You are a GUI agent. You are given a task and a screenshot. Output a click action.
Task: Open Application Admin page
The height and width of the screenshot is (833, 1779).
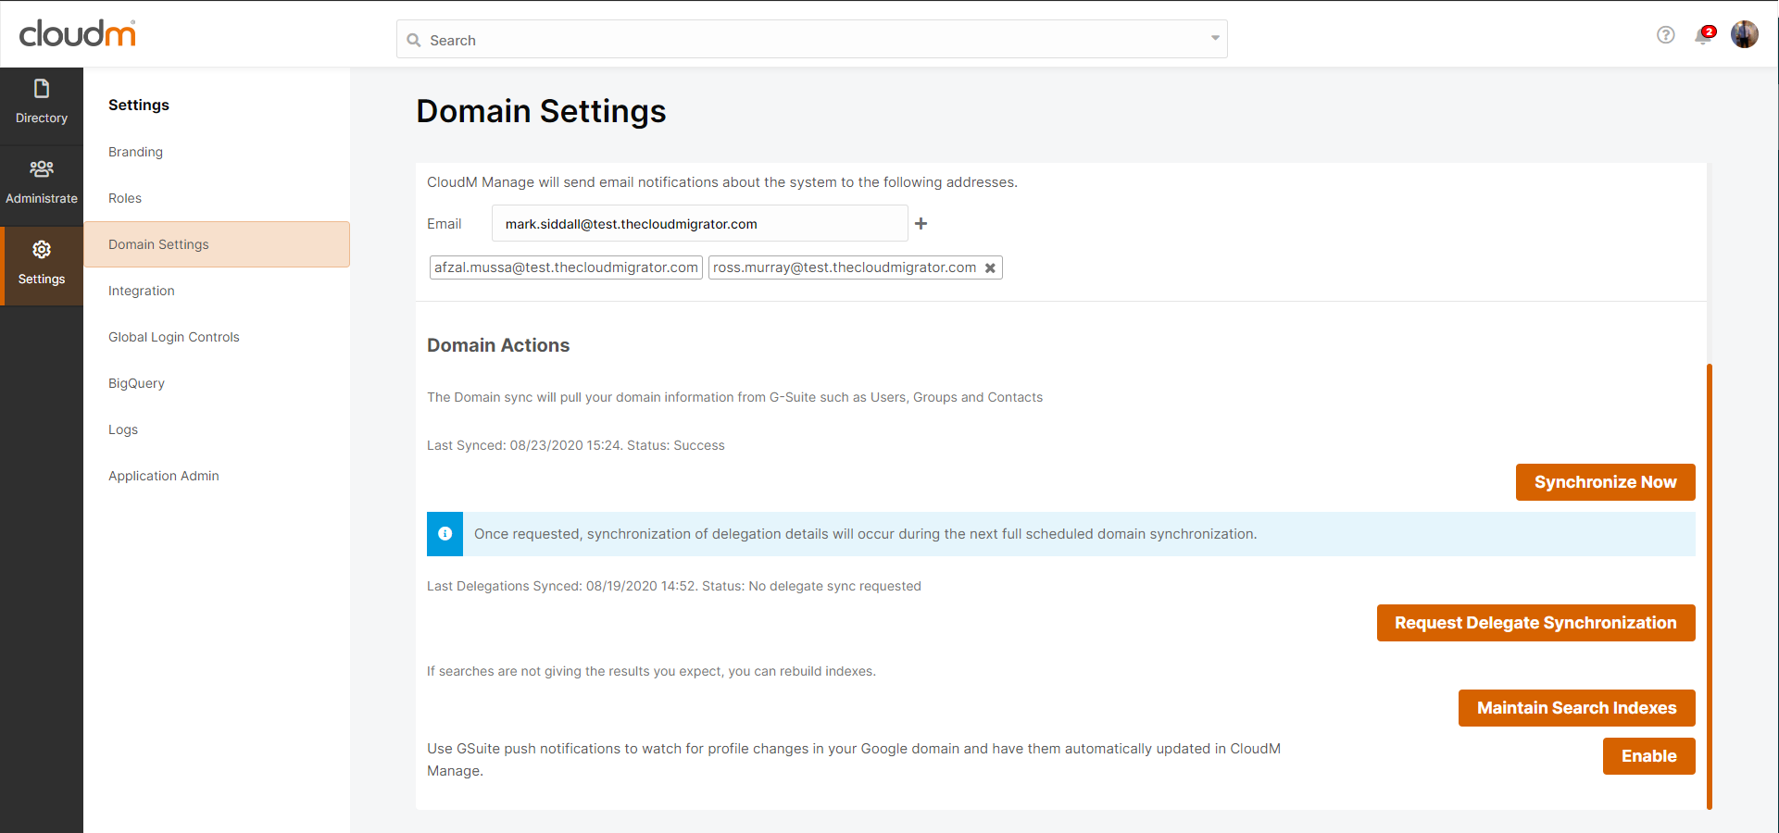tap(164, 476)
